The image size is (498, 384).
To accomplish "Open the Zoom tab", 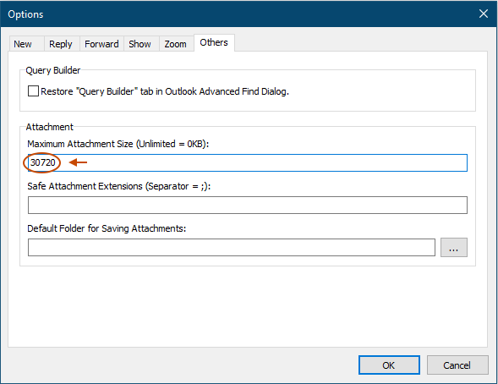I will 176,44.
